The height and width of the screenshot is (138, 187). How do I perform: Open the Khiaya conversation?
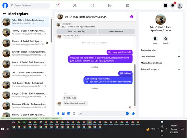25,53
